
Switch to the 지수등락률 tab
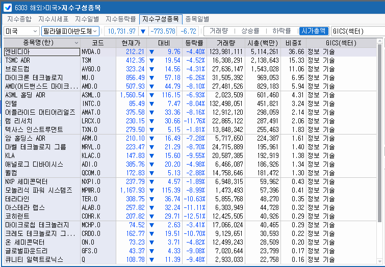pos(120,19)
